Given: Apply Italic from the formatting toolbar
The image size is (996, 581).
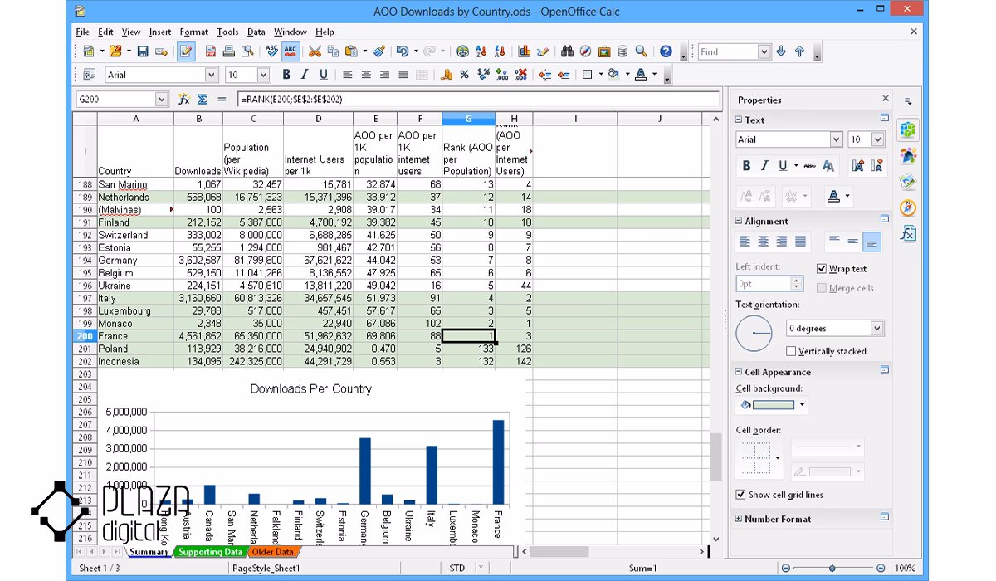Looking at the screenshot, I should pyautogui.click(x=305, y=75).
